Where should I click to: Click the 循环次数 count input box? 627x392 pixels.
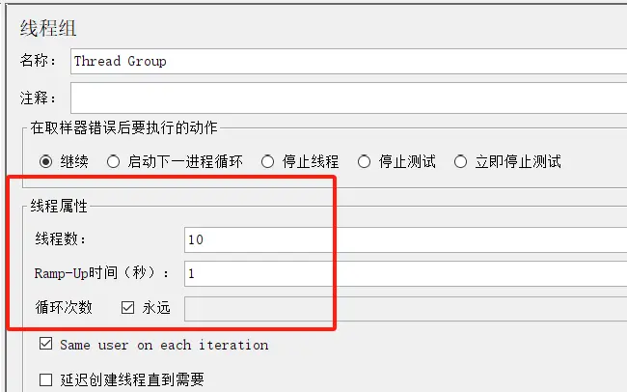point(405,308)
